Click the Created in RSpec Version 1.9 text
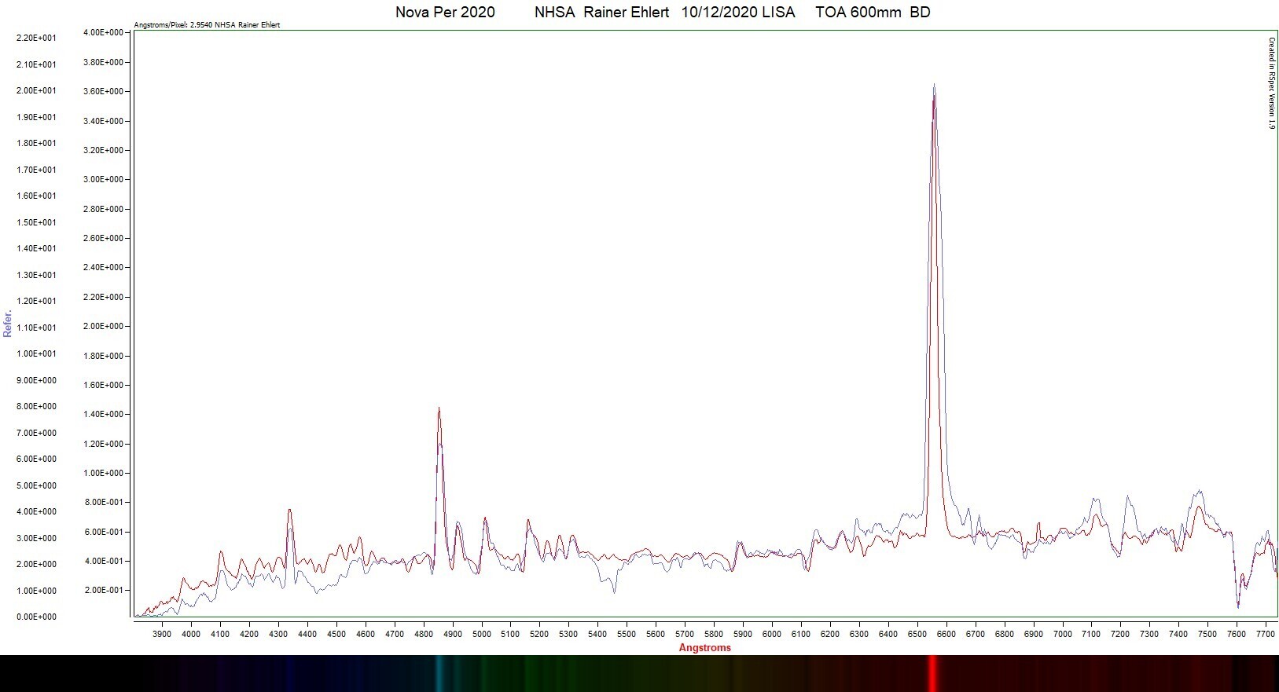This screenshot has height=692, width=1279. [1271, 83]
